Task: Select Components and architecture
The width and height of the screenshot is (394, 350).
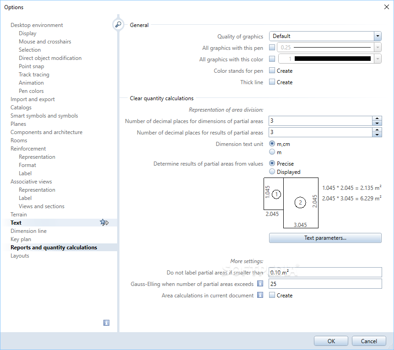Action: (46, 132)
